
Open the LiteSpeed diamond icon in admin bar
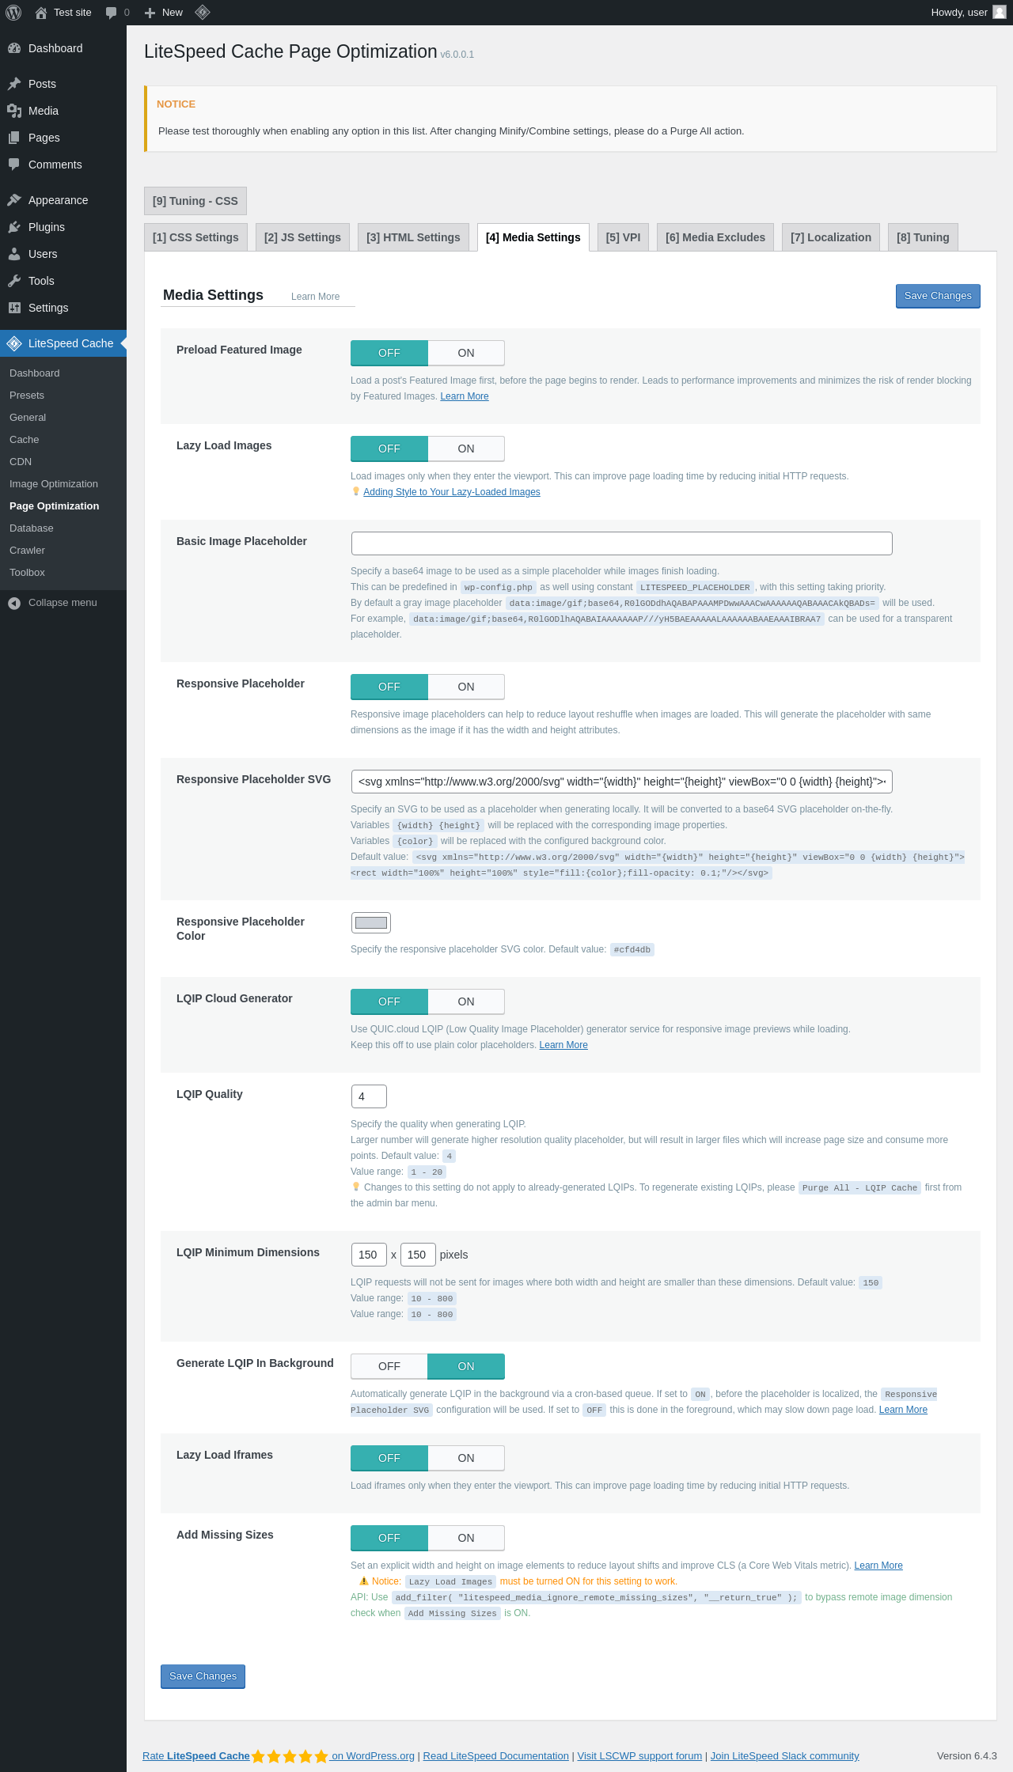[x=203, y=12]
